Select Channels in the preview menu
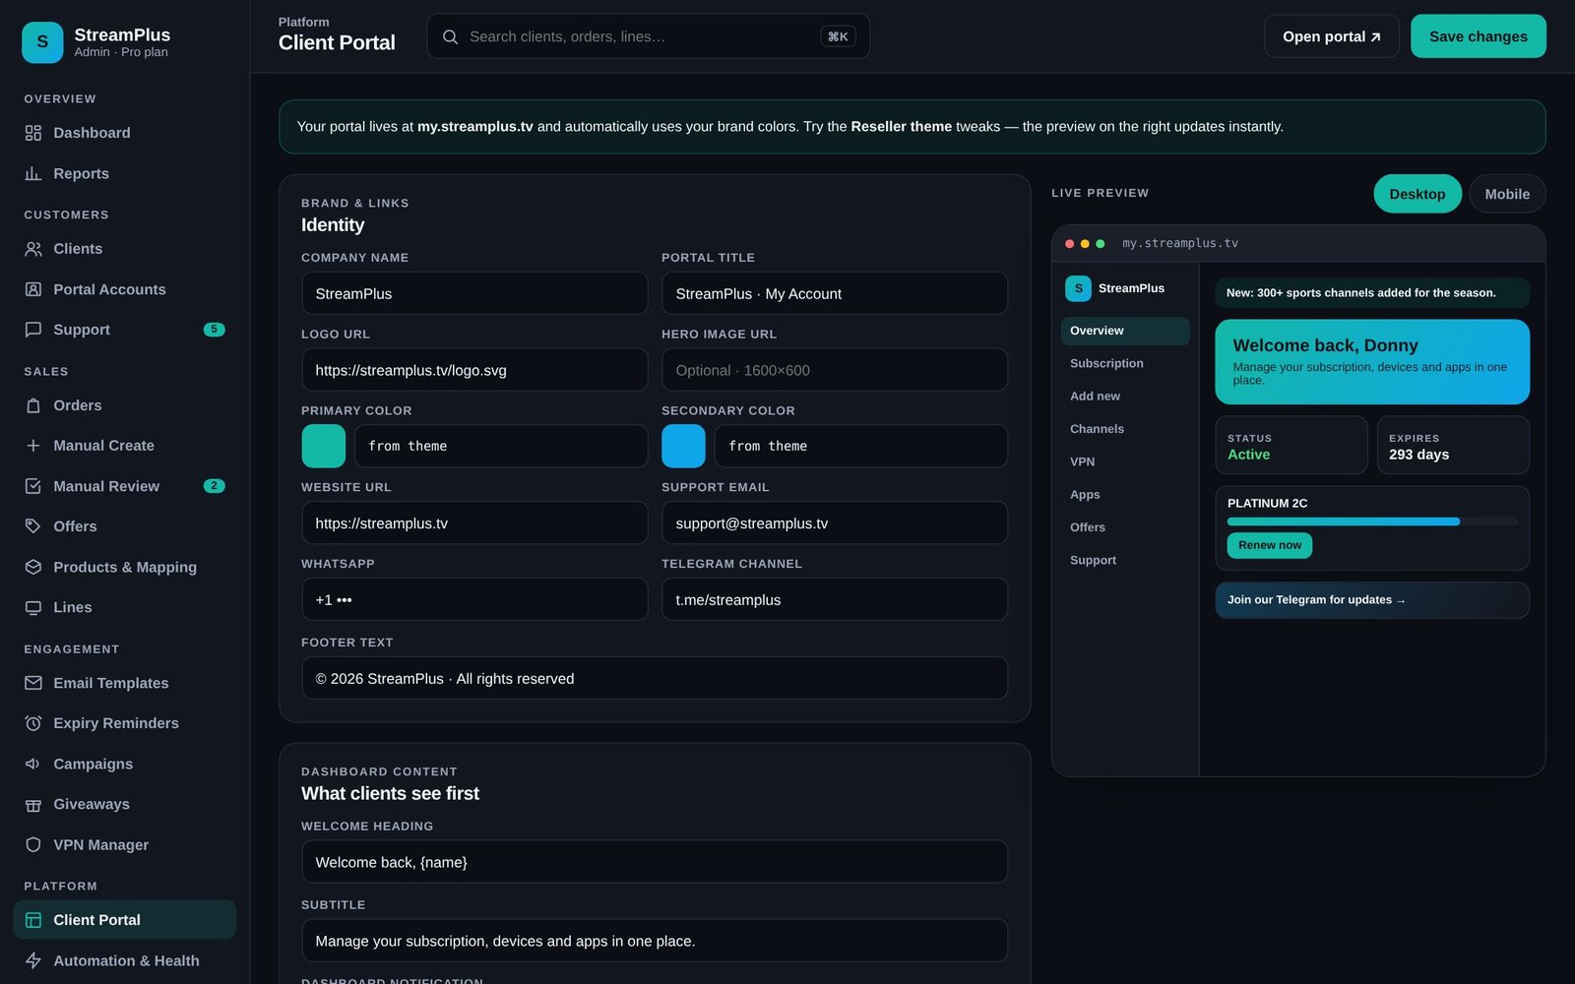The height and width of the screenshot is (984, 1575). (x=1125, y=429)
